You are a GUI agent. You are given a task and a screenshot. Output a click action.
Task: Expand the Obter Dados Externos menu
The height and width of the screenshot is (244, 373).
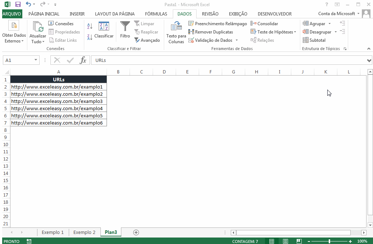14,38
